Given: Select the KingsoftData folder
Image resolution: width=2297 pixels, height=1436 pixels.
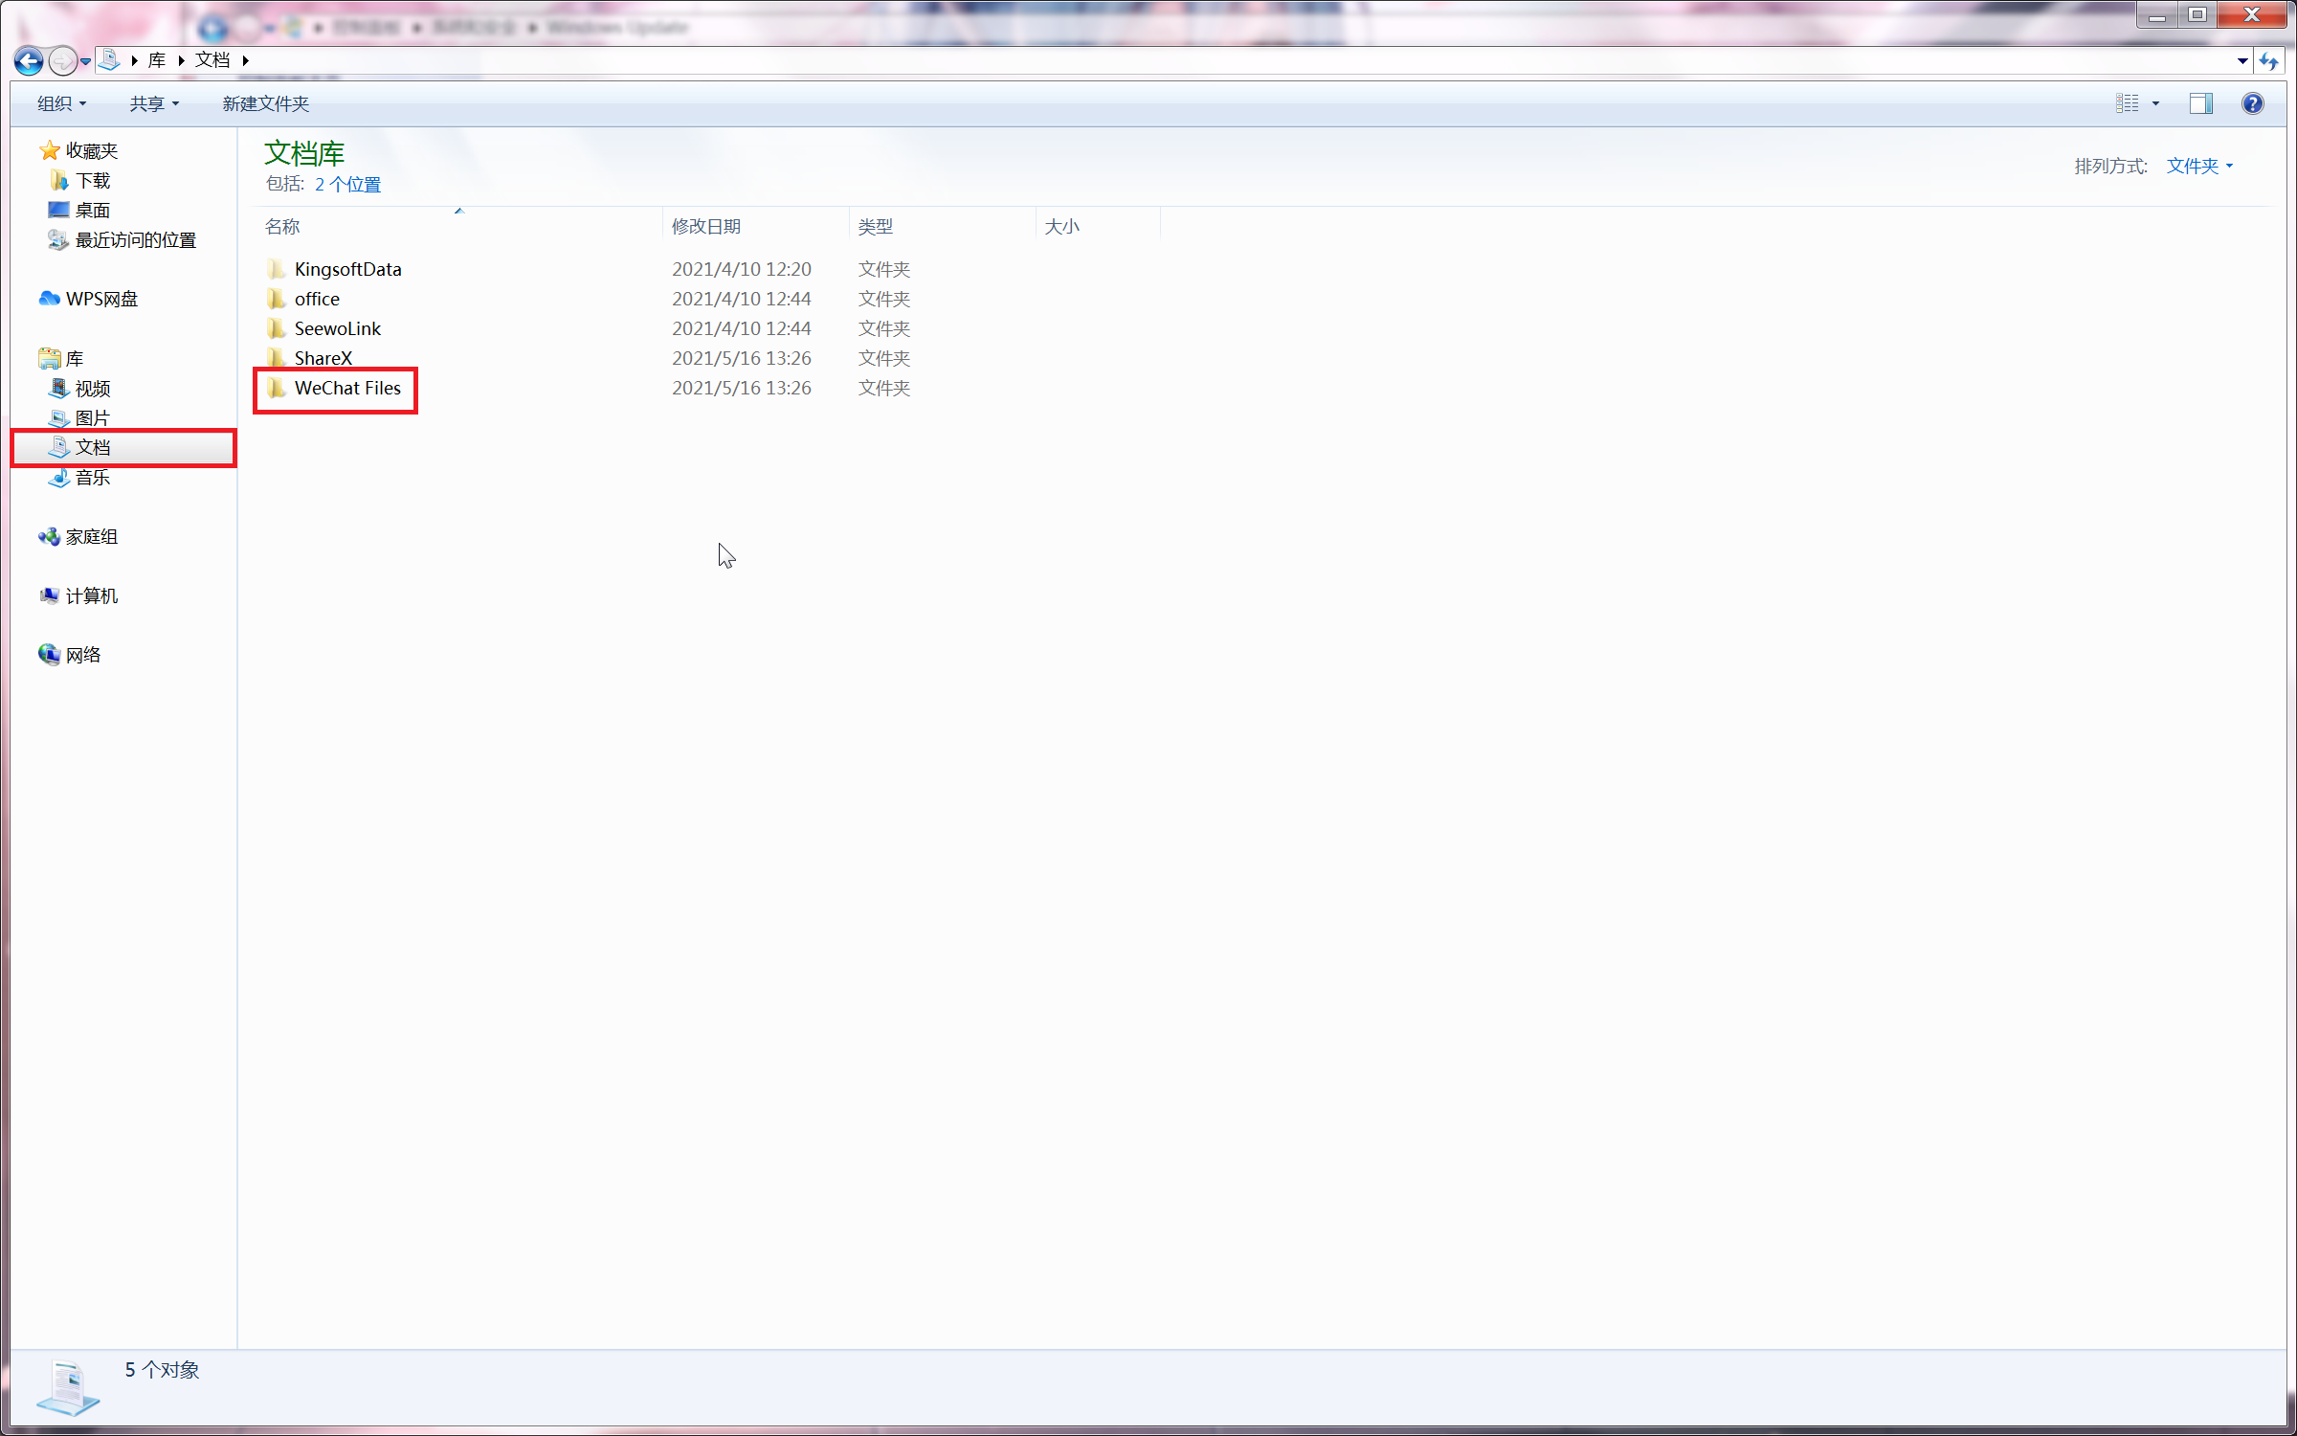Looking at the screenshot, I should tap(346, 269).
